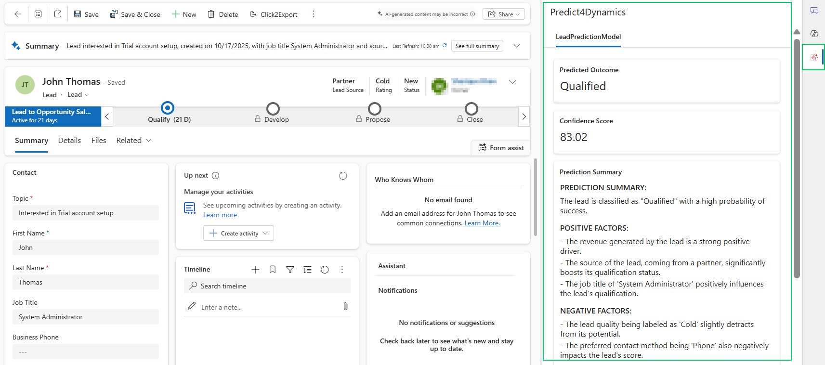This screenshot has height=365, width=825.
Task: Click Save & Close button
Action: click(135, 14)
